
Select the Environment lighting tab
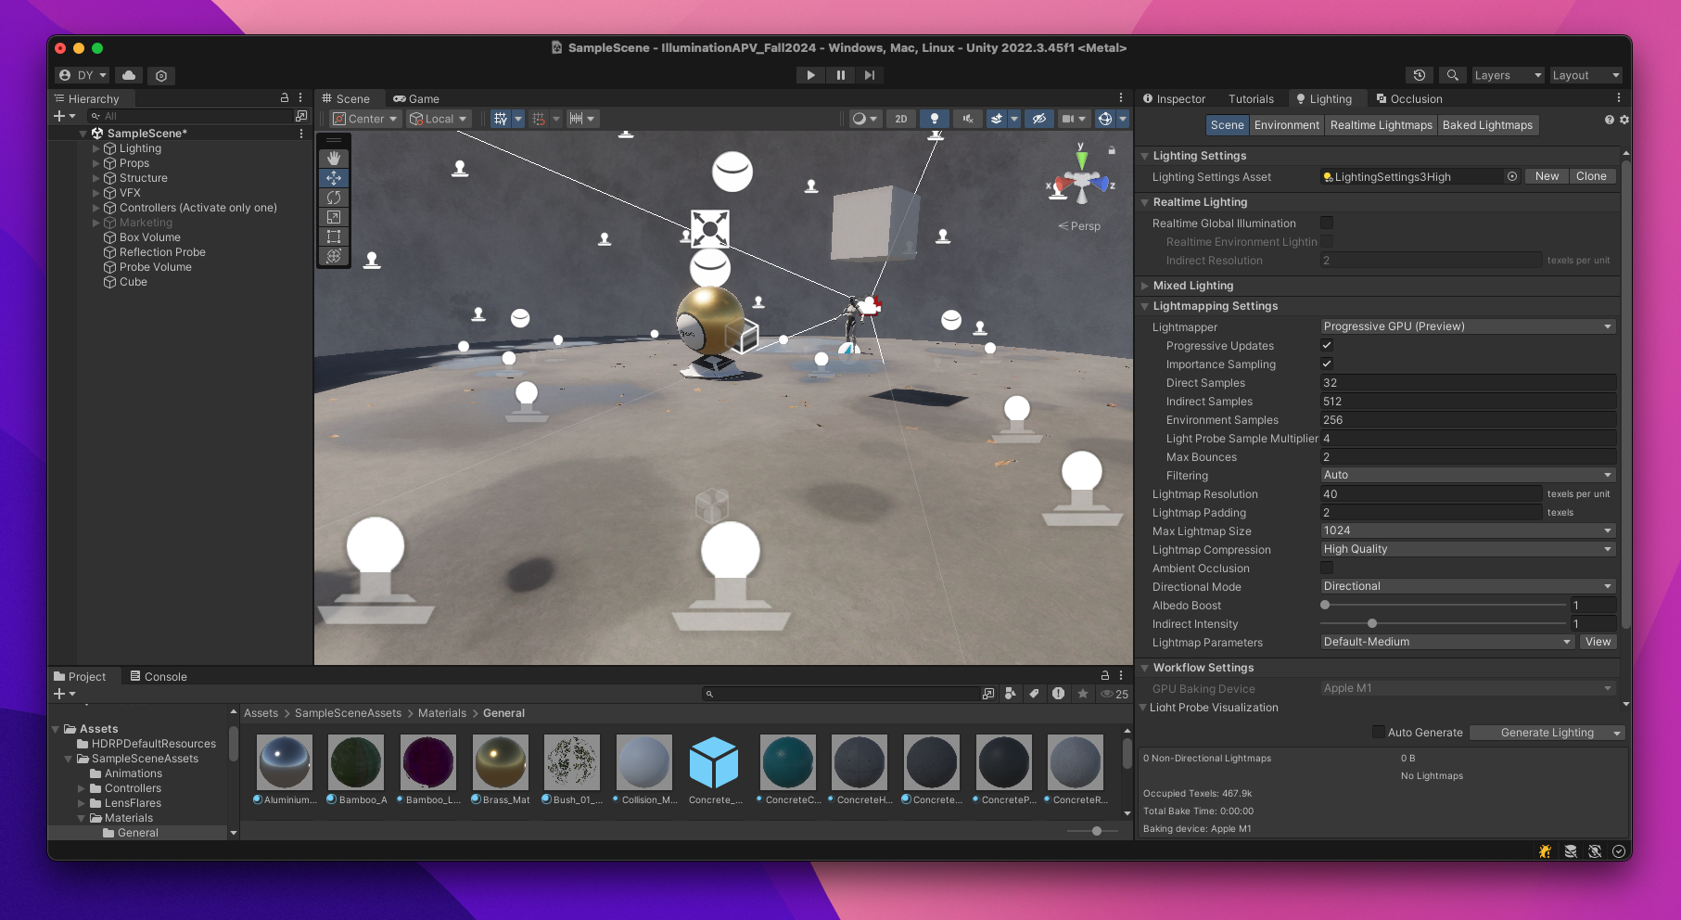click(x=1286, y=125)
